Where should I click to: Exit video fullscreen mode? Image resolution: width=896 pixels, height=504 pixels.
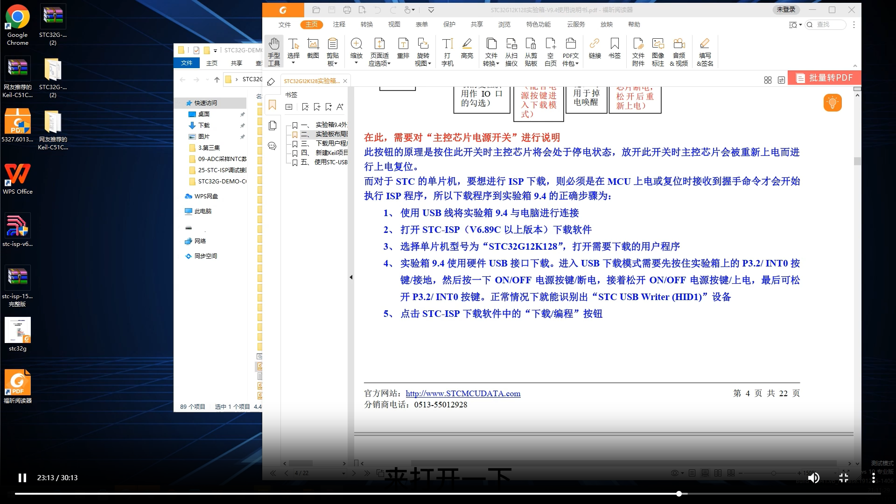click(844, 477)
